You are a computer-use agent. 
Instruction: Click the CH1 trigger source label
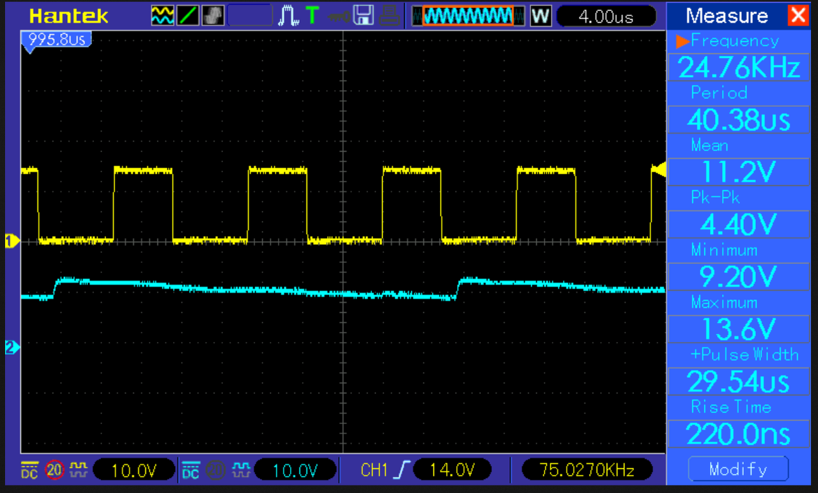374,471
